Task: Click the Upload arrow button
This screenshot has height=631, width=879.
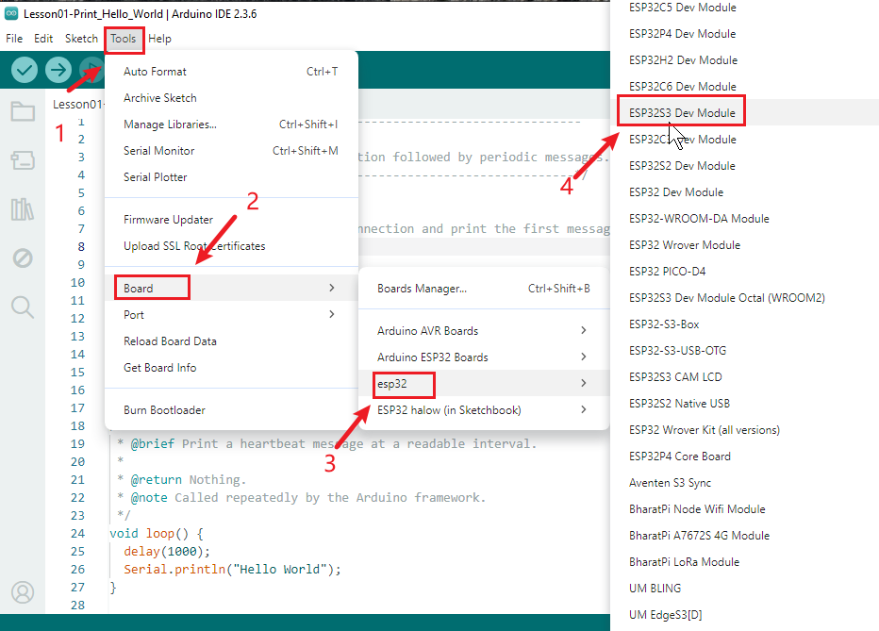Action: (x=58, y=70)
